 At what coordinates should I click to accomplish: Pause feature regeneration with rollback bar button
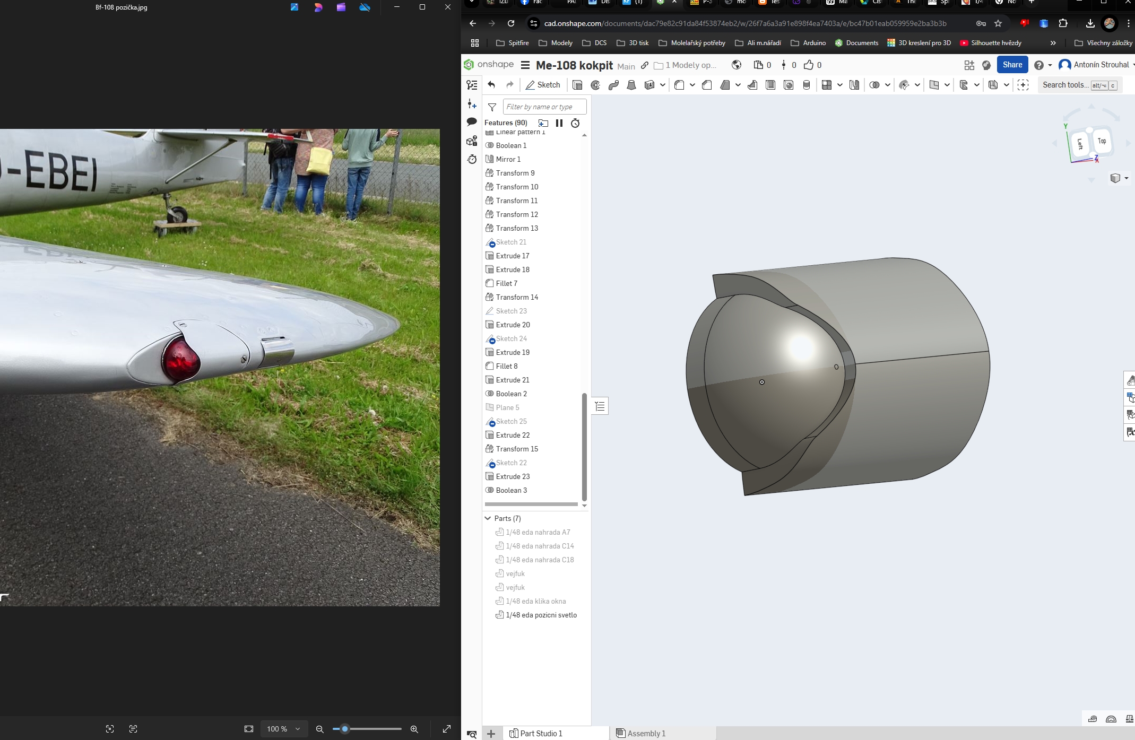pos(559,123)
